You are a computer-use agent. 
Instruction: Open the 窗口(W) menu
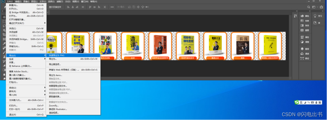point(85,1)
